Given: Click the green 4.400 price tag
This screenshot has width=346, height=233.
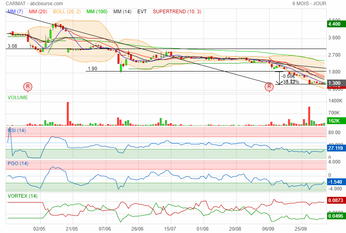Looking at the screenshot, I should 335,24.
